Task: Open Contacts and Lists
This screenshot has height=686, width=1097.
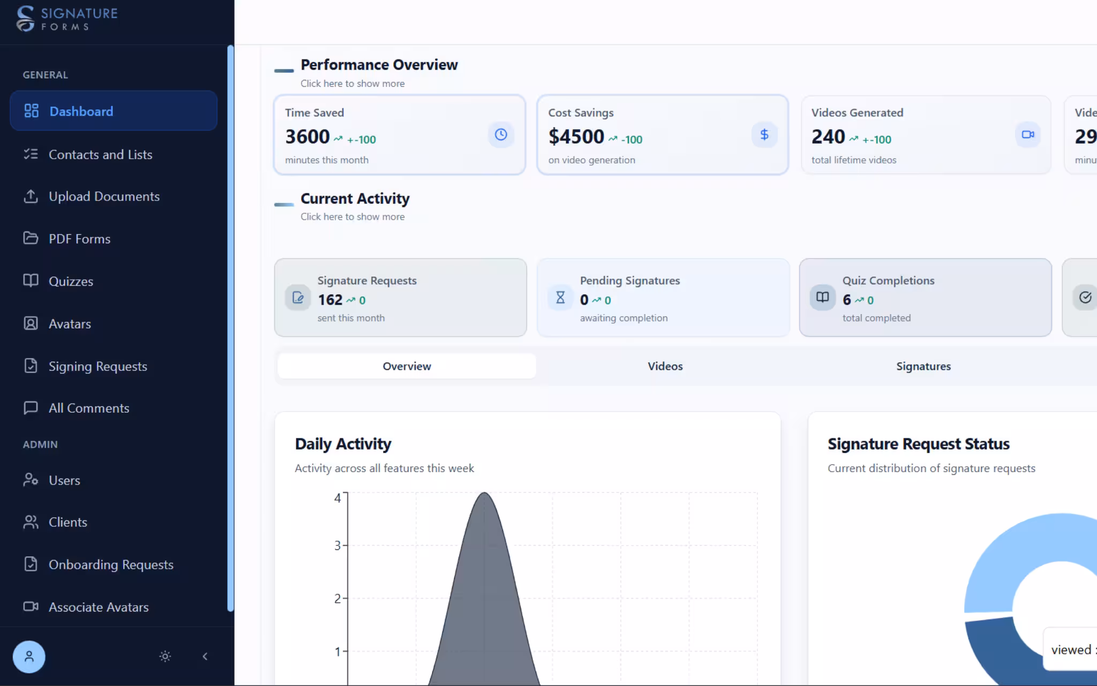Action: click(100, 154)
